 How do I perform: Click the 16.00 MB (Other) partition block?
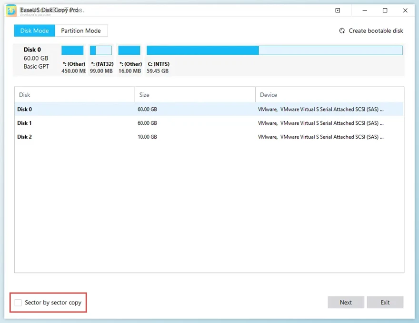(129, 50)
